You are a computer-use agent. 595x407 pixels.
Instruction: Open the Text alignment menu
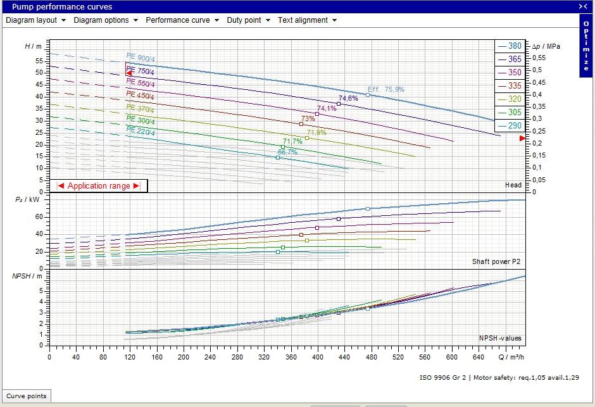click(307, 20)
